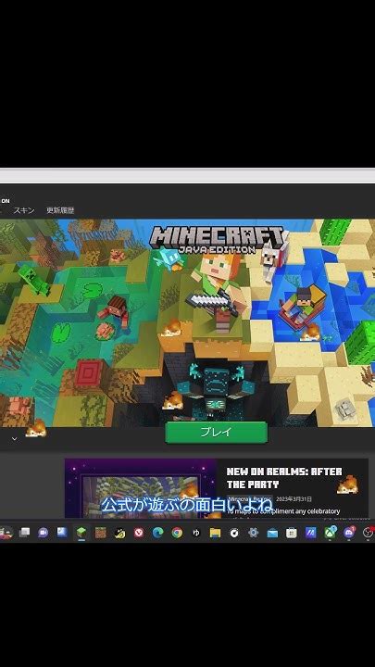The height and width of the screenshot is (667, 375).
Task: Open the New on Realms: After the Party article
Action: point(284,478)
